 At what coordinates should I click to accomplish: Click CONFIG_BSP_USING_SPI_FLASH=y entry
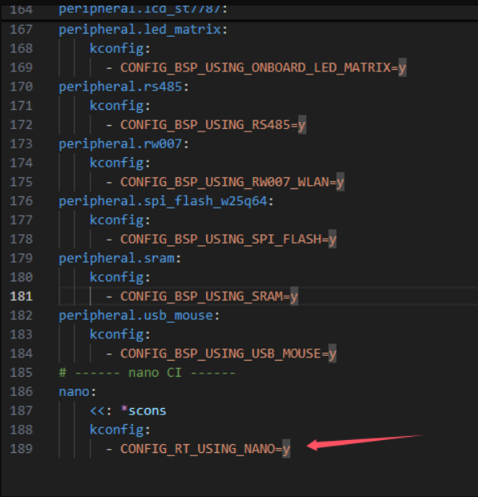[x=228, y=240]
